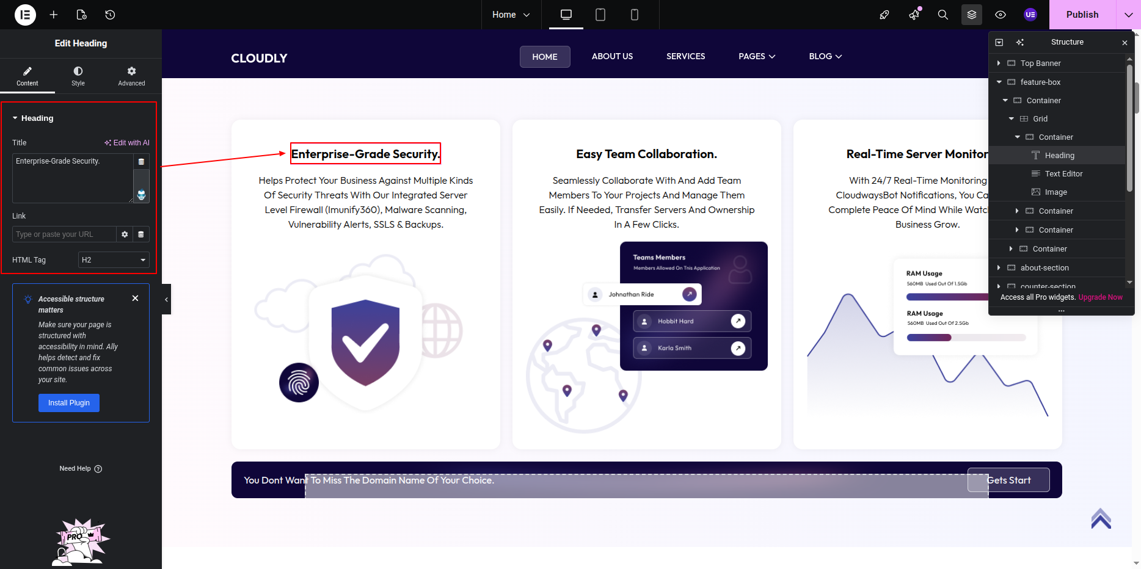Viewport: 1141px width, 569px height.
Task: Click the Johnathan Ride arrow icon
Action: click(689, 294)
